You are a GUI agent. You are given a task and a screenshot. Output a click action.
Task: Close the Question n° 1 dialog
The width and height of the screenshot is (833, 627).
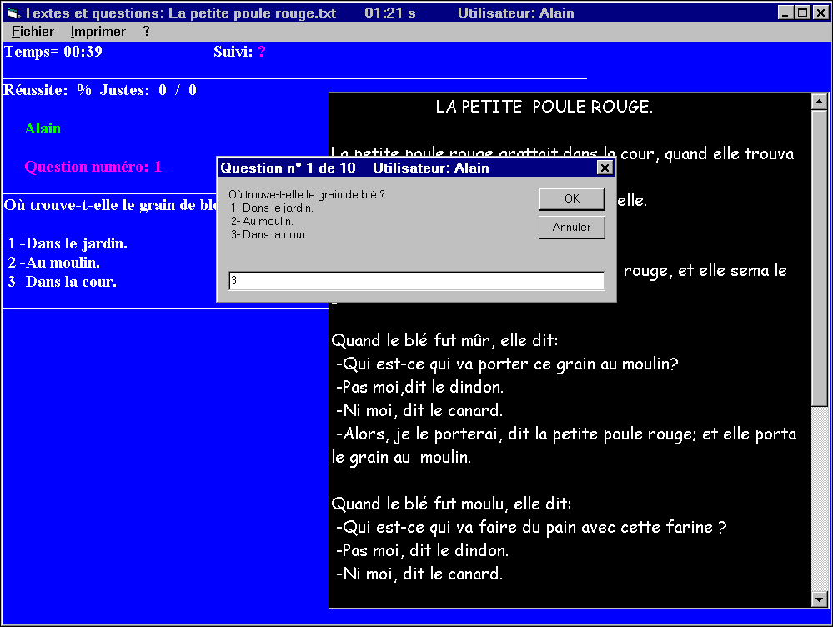click(x=605, y=168)
